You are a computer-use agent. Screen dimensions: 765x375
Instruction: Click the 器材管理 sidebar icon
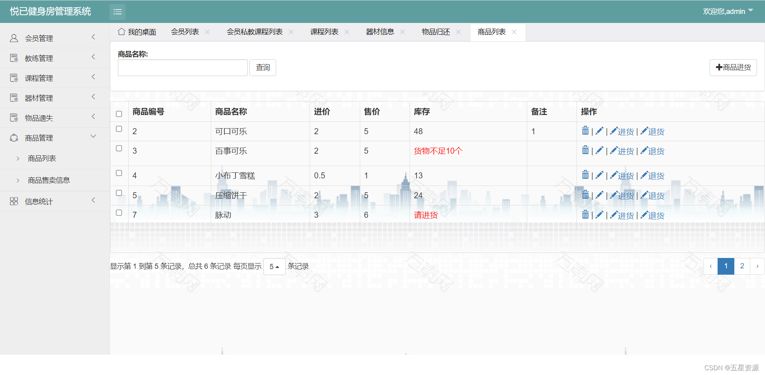pyautogui.click(x=14, y=98)
